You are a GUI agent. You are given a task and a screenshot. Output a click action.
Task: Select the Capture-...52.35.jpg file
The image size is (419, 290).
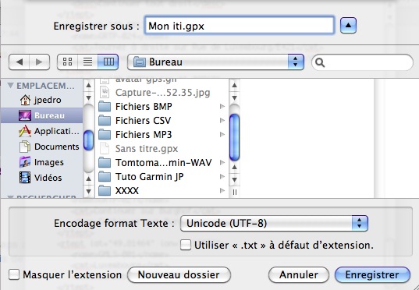pyautogui.click(x=162, y=93)
